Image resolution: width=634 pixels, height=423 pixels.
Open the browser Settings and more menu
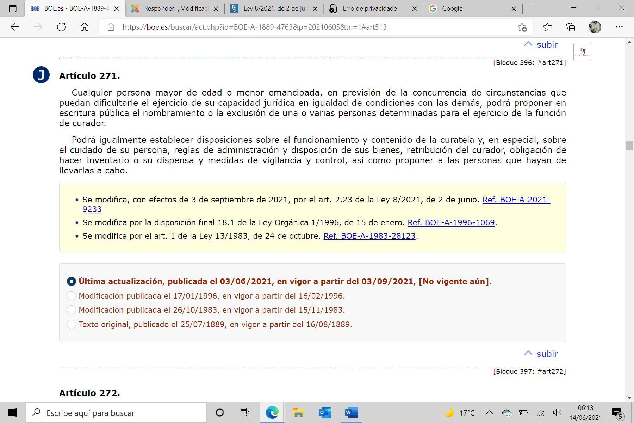(619, 27)
